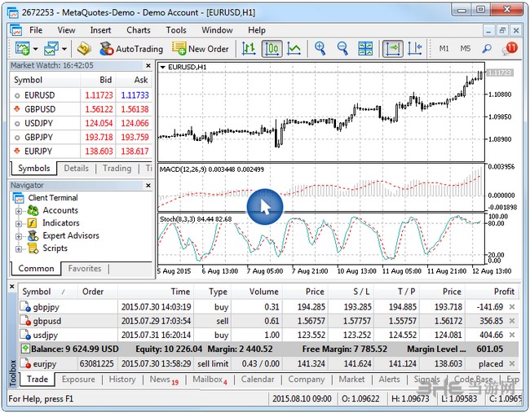Viewport: 530px width, 413px height.
Task: Open the News tab in Toolbox
Action: tap(164, 380)
